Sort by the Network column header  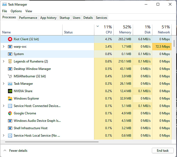click(x=162, y=30)
